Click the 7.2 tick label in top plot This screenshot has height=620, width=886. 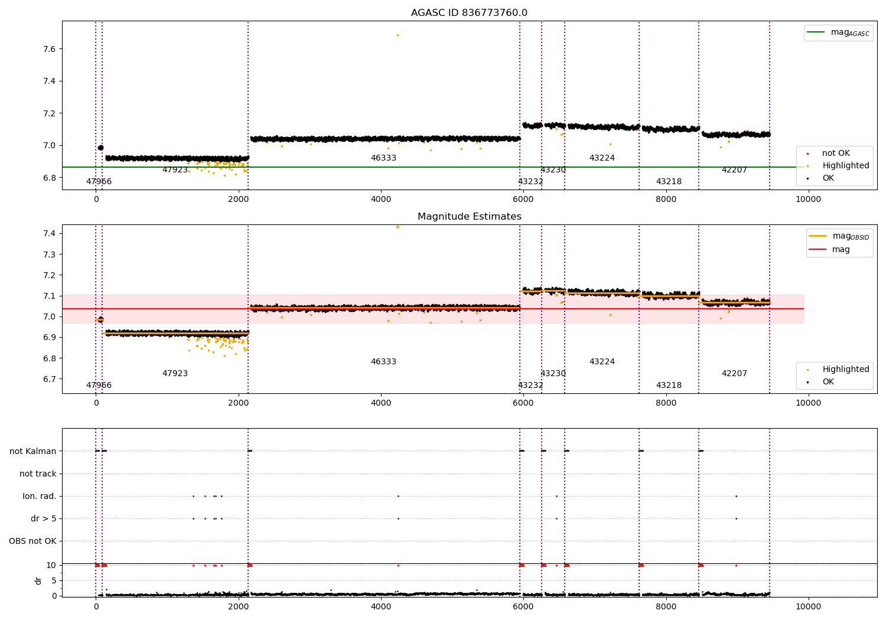pos(50,113)
